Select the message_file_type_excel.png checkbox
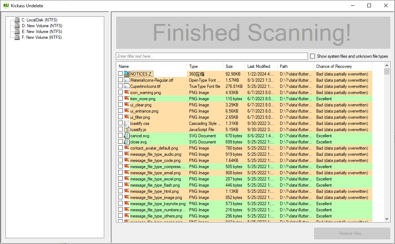The width and height of the screenshot is (395, 244). (x=120, y=179)
